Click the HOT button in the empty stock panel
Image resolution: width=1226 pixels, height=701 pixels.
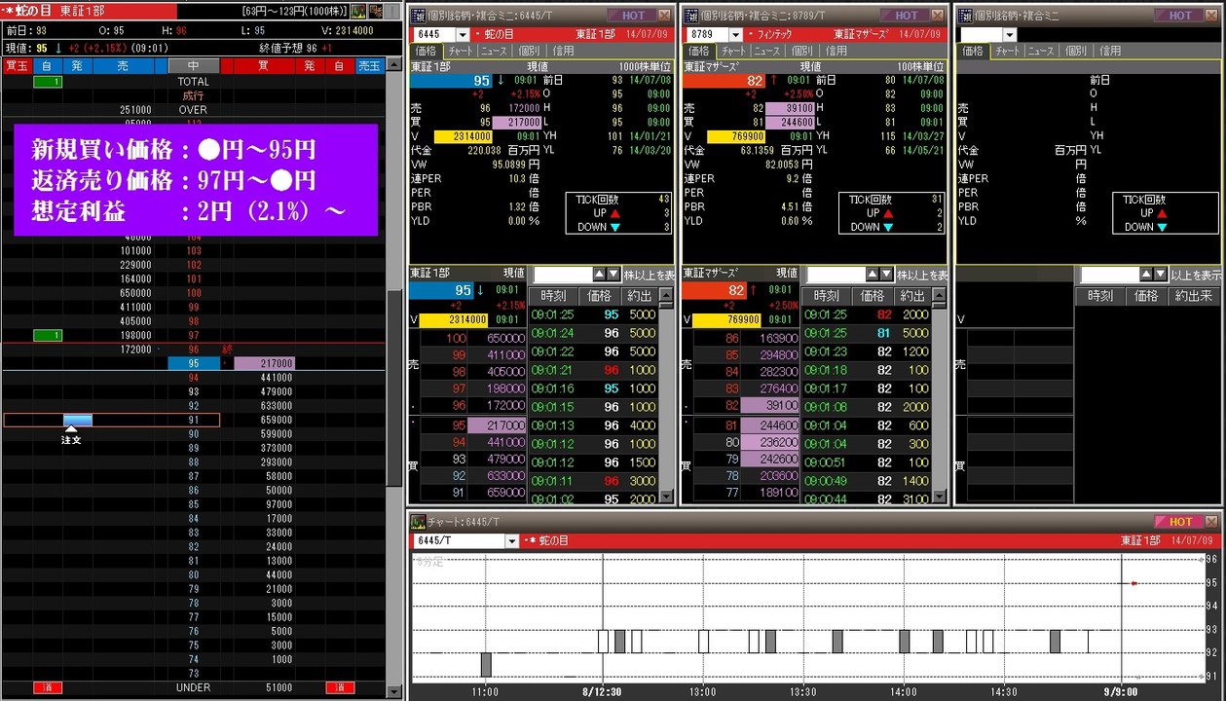(1178, 16)
